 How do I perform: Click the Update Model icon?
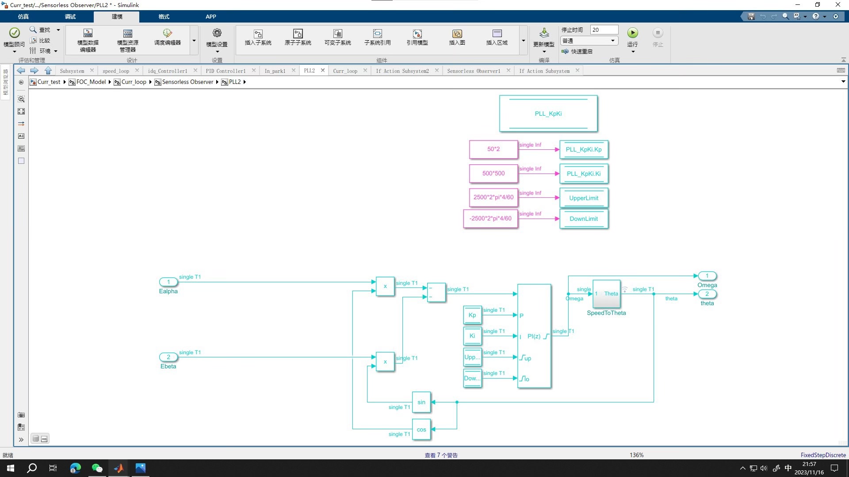[544, 33]
